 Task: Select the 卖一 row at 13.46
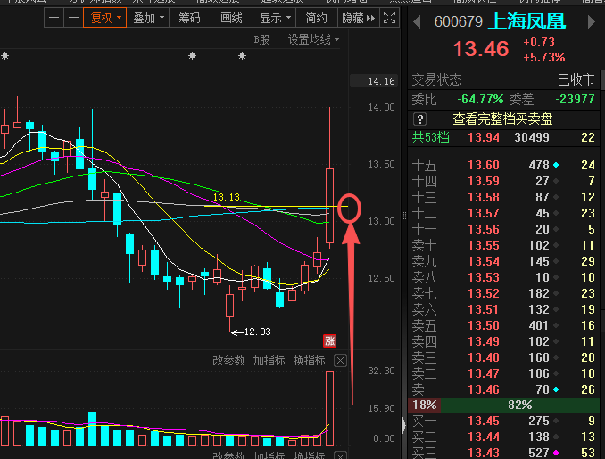(503, 389)
